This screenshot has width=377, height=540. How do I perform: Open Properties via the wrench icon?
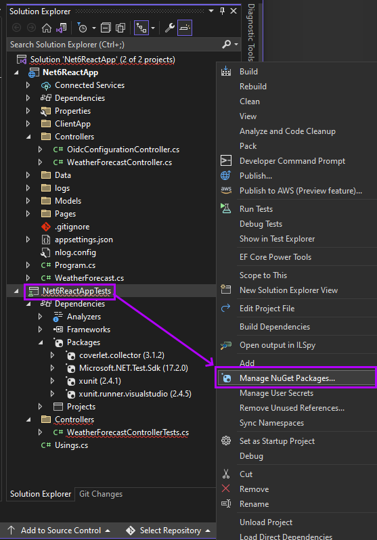click(x=169, y=28)
